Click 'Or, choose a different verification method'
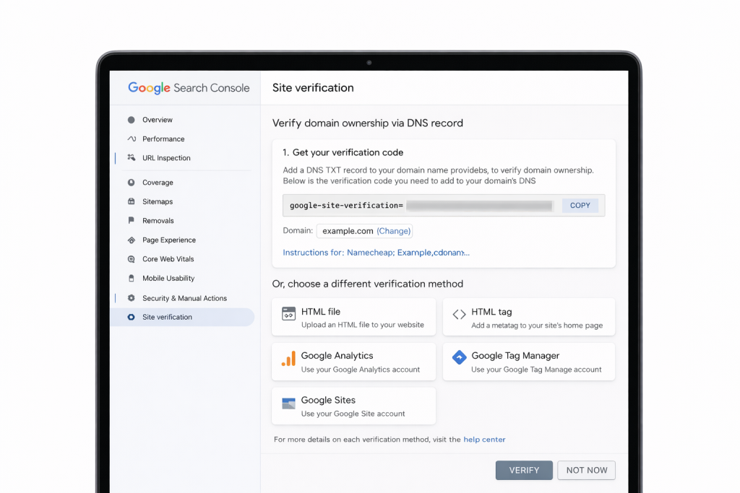 pos(368,284)
